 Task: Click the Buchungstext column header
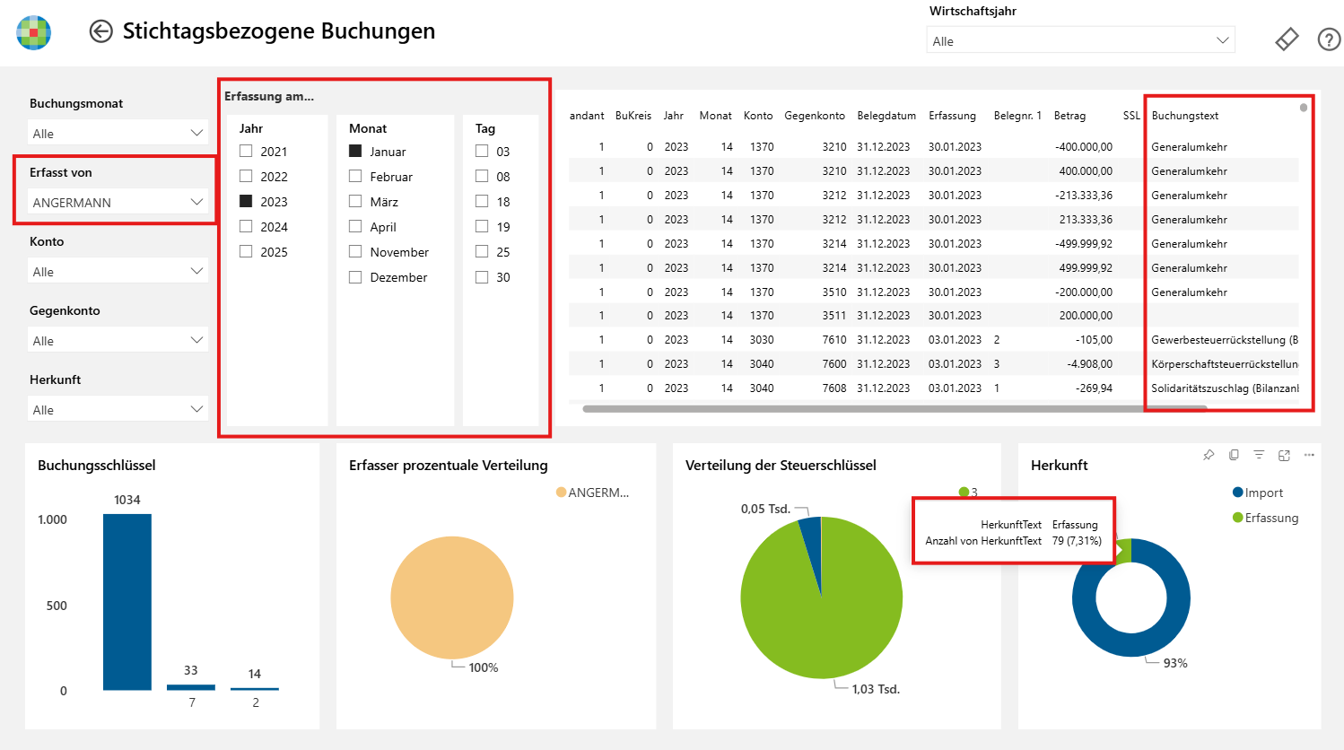pyautogui.click(x=1185, y=116)
